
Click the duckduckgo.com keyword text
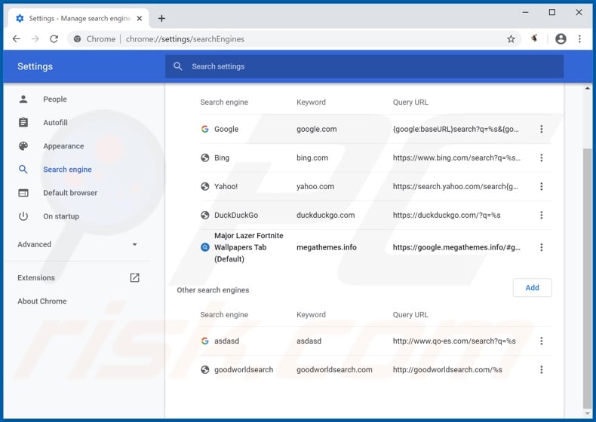click(325, 215)
